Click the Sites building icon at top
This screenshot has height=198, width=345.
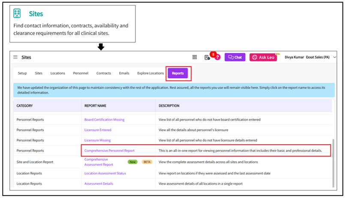point(17,14)
